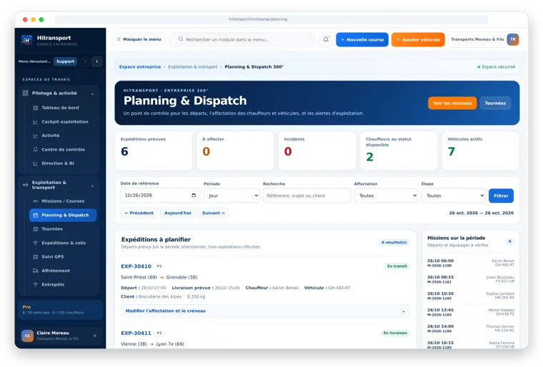The image size is (543, 367).
Task: Click the Tournées map icon
Action: click(35, 229)
